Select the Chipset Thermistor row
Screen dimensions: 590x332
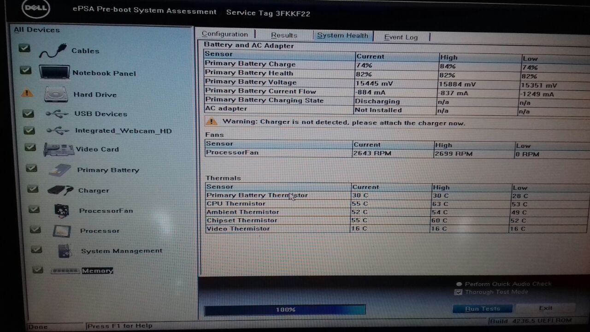pyautogui.click(x=397, y=220)
